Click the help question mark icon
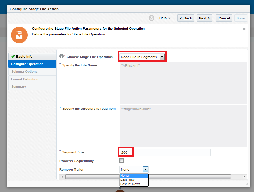 click(61, 56)
